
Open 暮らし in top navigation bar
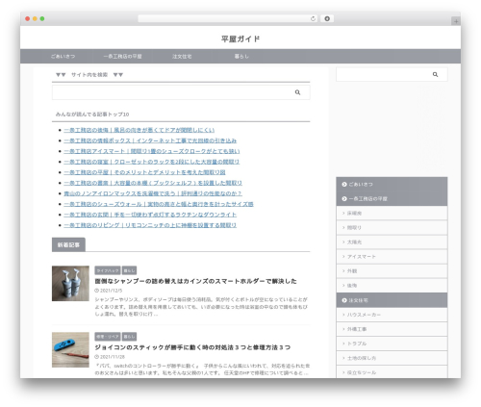tap(241, 57)
